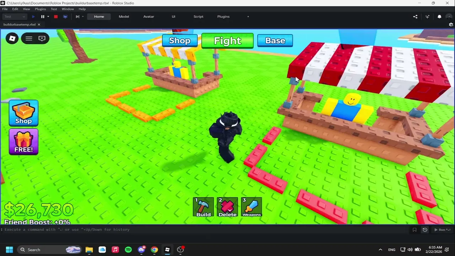455x256 pixels.
Task: Open the Test menu
Action: point(54,9)
